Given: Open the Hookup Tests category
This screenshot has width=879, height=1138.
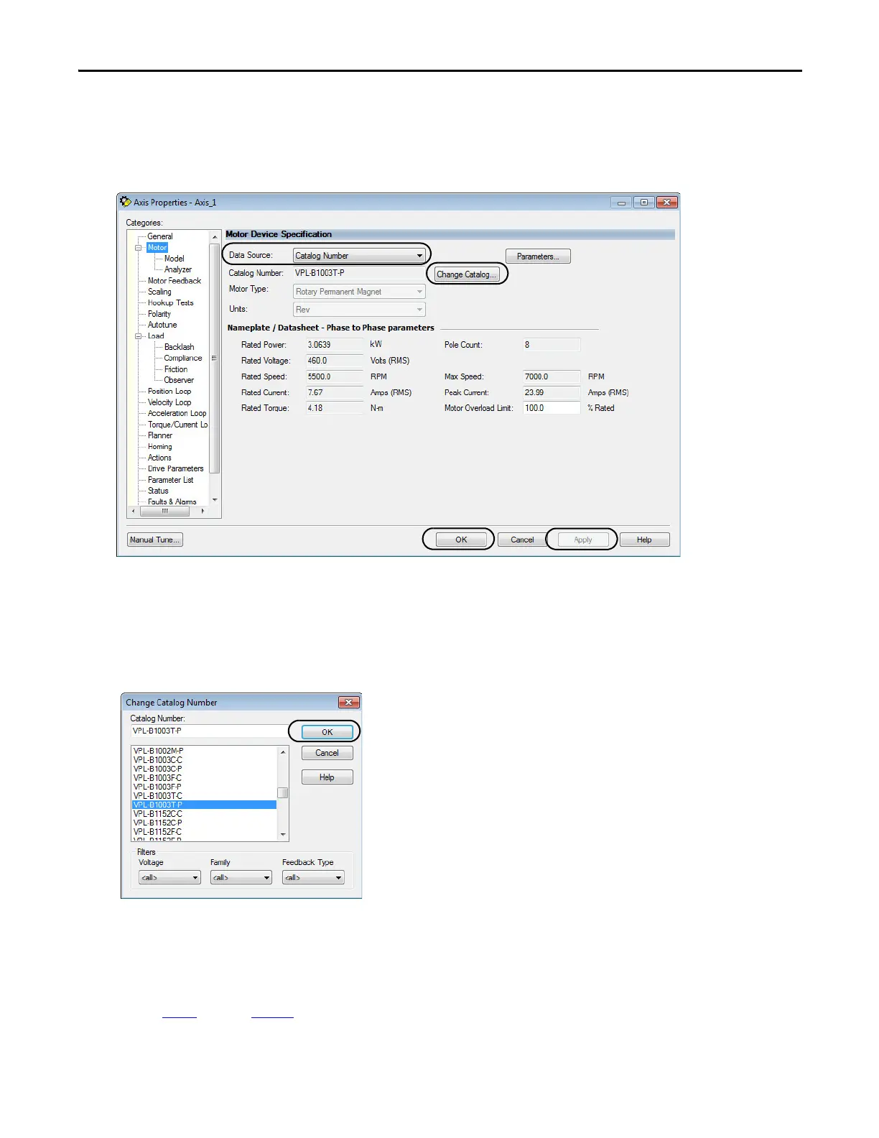Looking at the screenshot, I should pos(170,302).
